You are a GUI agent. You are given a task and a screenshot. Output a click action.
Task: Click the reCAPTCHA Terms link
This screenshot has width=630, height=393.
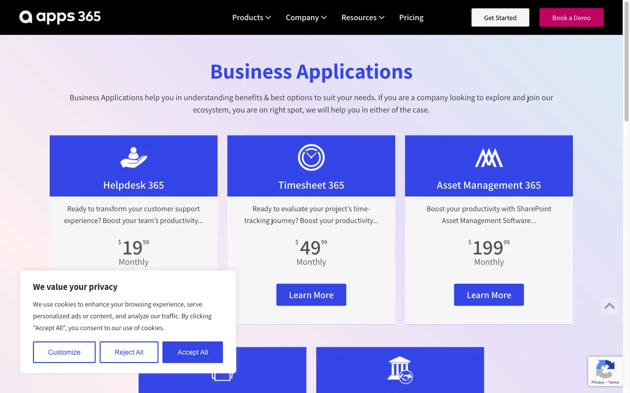tap(614, 382)
